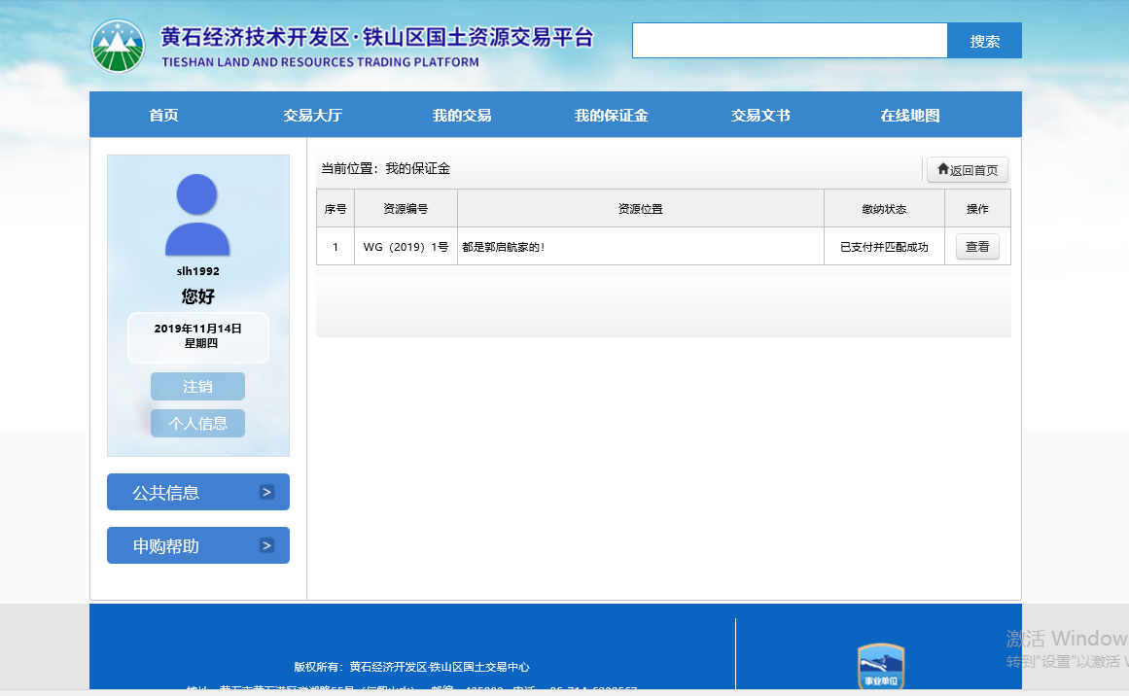Open the 首页 navigation tab
The height and width of the screenshot is (696, 1129).
click(x=163, y=116)
